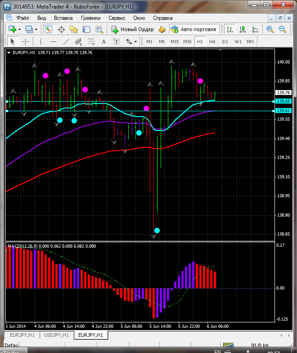297x353 pixels.
Task: Open the Navigator panel icon
Action: coord(74,29)
